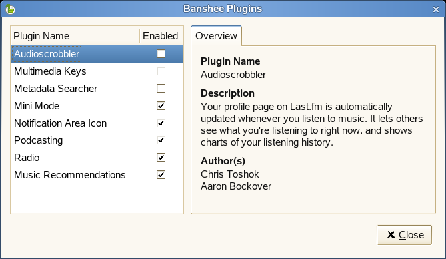Enable the Metadata Searcher plugin checkbox
This screenshot has width=446, height=259.
coord(161,89)
